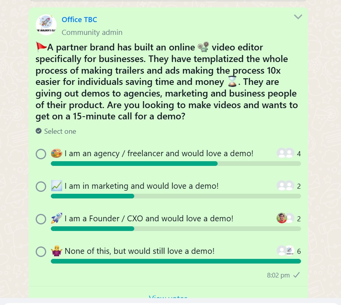Open Office TBC sender name
341x305 pixels.
coord(80,19)
